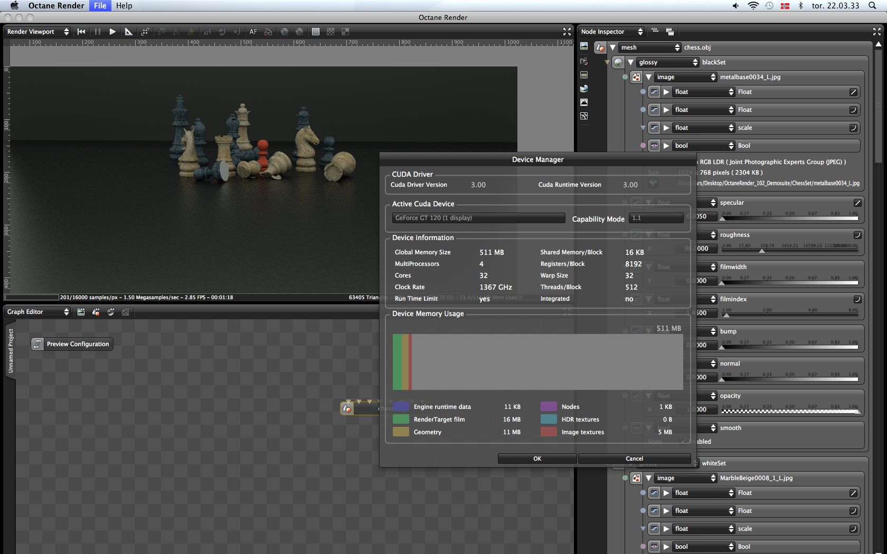Open the mesh node type dropdown

click(x=650, y=47)
